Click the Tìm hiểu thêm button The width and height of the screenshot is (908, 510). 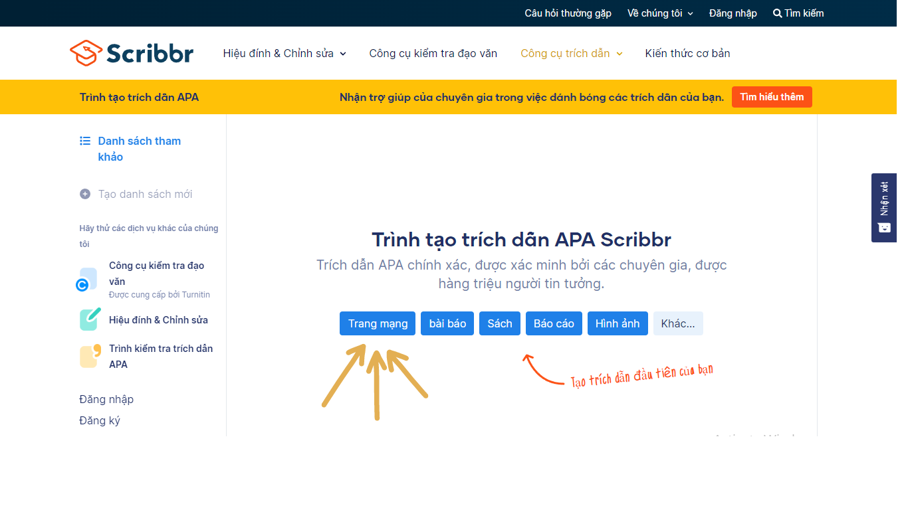tap(772, 97)
